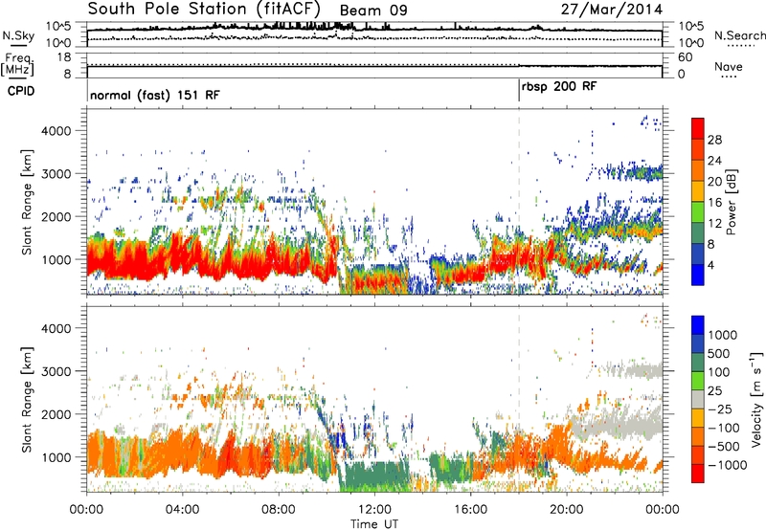Click the '-1000' tick on the Velocity scale
This screenshot has width=766, height=530.
tap(727, 465)
